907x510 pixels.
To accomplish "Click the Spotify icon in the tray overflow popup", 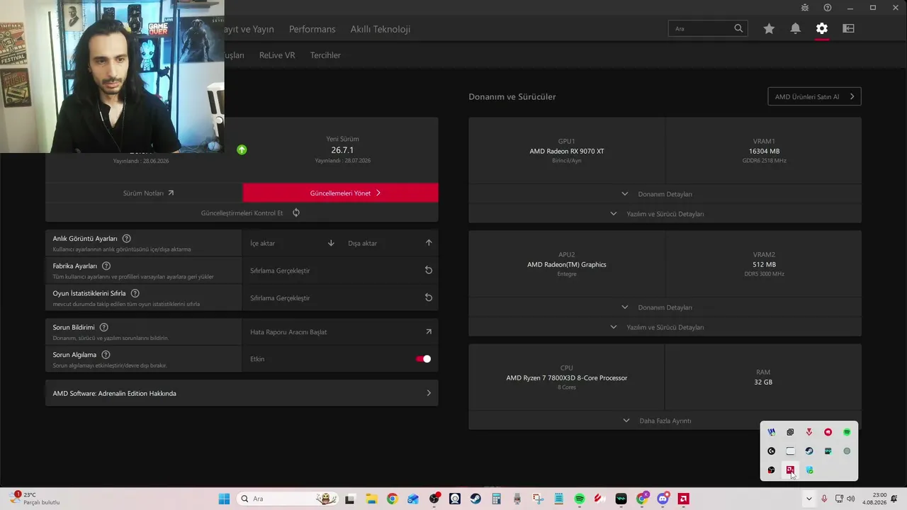I will [847, 432].
